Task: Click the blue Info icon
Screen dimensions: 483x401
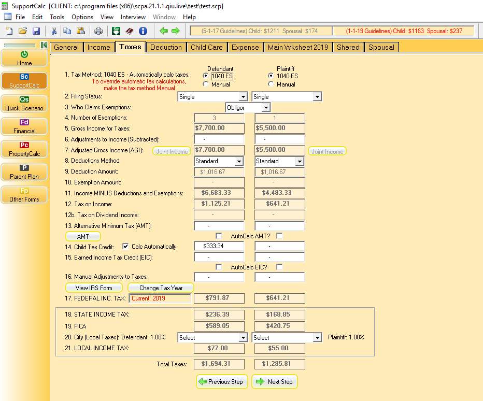Action: (143, 31)
